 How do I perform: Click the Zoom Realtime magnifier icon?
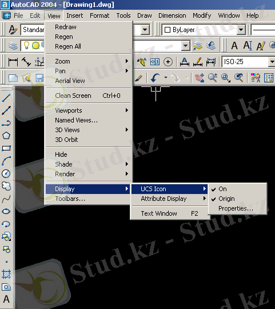click(x=213, y=78)
